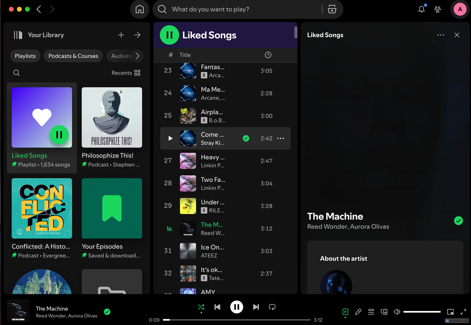Open the notifications bell

[x=421, y=9]
